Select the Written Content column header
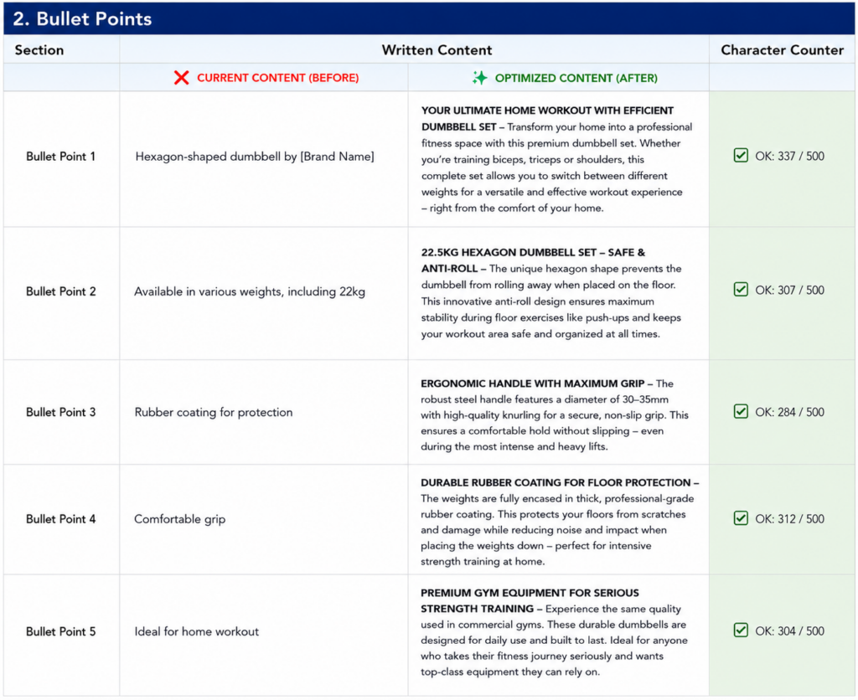This screenshot has width=858, height=700. click(x=437, y=49)
